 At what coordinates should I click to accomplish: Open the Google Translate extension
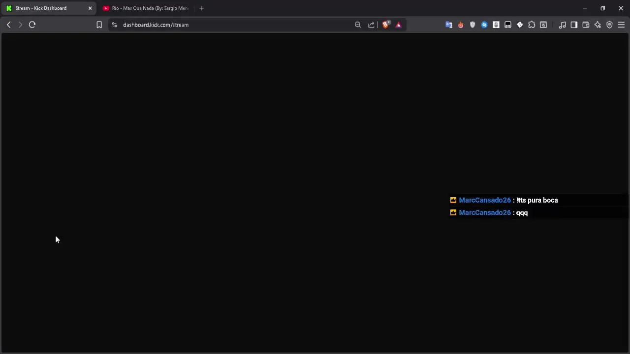coord(449,25)
